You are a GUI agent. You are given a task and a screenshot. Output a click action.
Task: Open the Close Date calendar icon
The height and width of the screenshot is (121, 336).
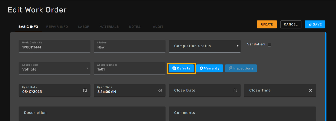235,91
